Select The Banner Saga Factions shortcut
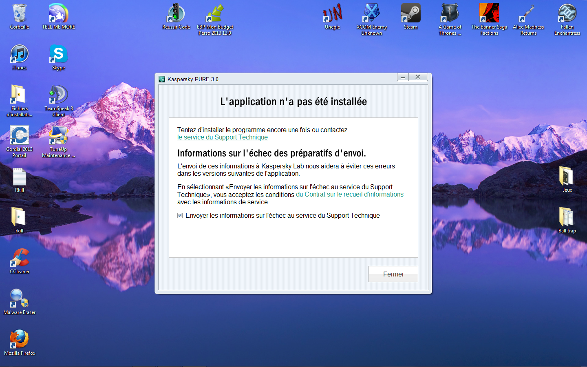The height and width of the screenshot is (367, 587). pyautogui.click(x=489, y=19)
